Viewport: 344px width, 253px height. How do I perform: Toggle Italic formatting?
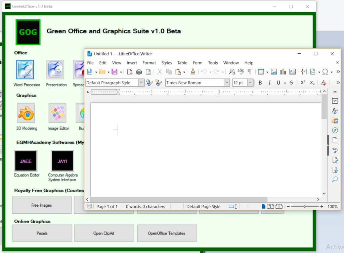tap(269, 83)
